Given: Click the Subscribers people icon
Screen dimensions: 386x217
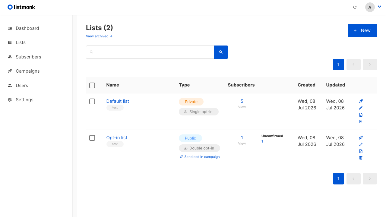Looking at the screenshot, I should click(x=10, y=57).
